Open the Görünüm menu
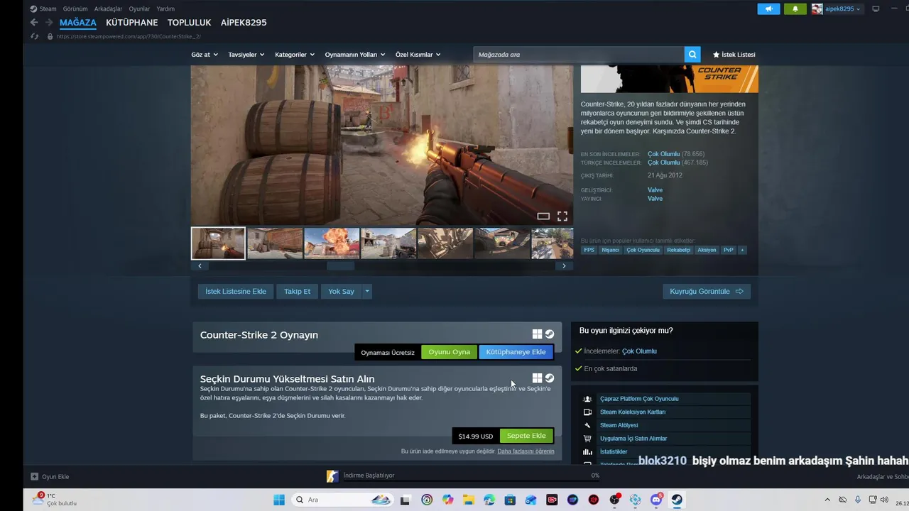This screenshot has height=511, width=909. [75, 9]
